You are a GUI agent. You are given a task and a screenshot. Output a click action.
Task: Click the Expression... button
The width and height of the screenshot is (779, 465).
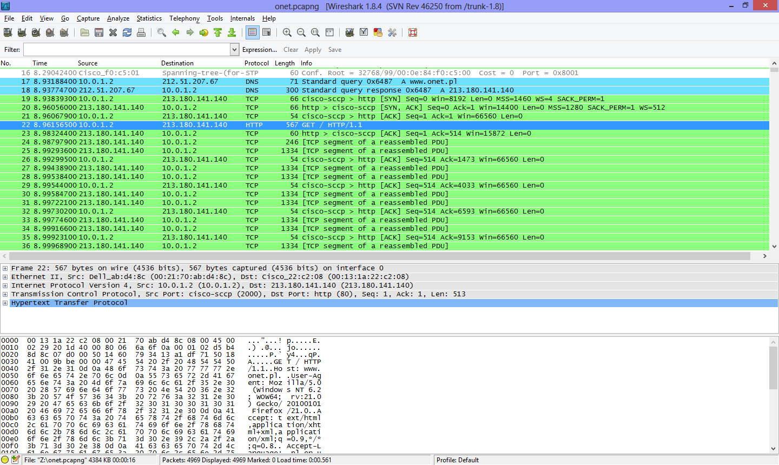tap(260, 50)
